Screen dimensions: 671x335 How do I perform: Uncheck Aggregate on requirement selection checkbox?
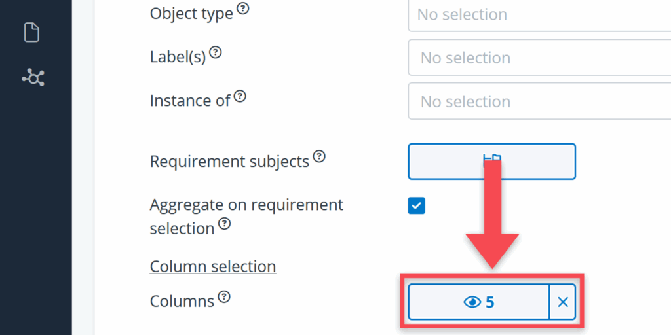(416, 205)
